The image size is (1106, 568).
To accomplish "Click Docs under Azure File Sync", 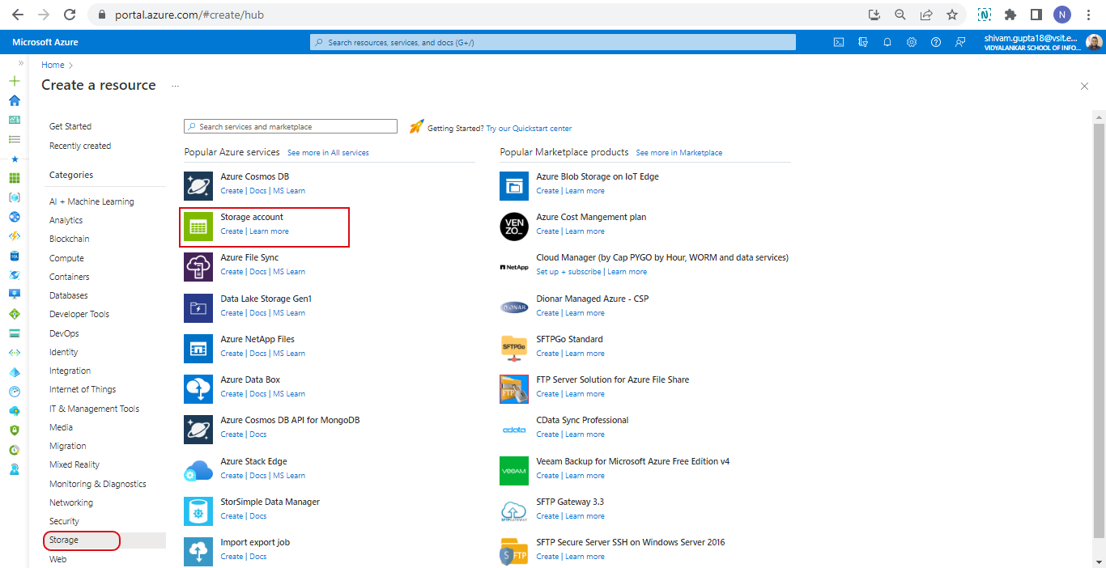I will (257, 272).
